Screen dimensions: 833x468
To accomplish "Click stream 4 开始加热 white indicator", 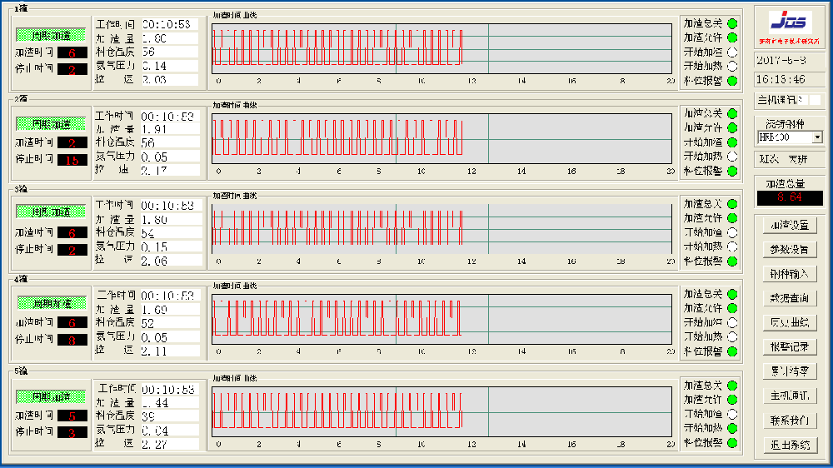I will (x=732, y=336).
